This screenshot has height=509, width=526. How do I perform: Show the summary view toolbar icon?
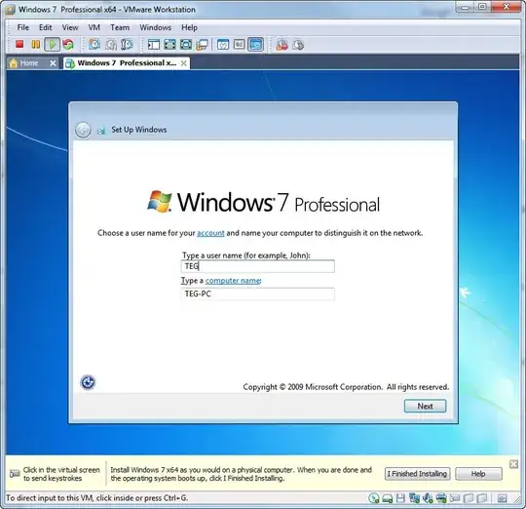tap(223, 44)
